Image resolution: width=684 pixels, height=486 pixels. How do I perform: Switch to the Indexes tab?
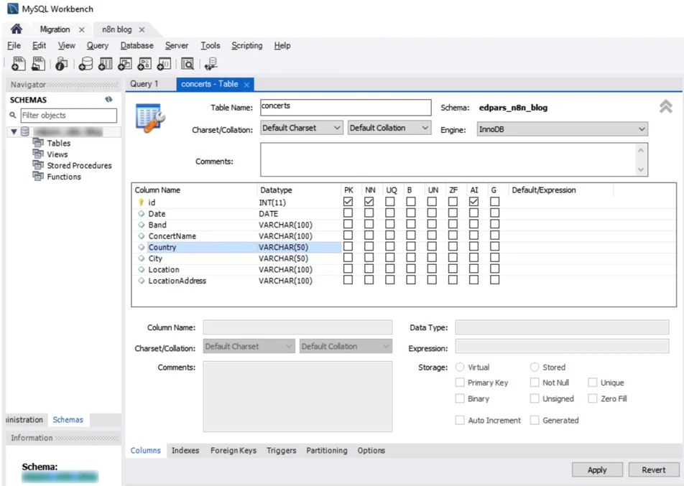coord(185,450)
